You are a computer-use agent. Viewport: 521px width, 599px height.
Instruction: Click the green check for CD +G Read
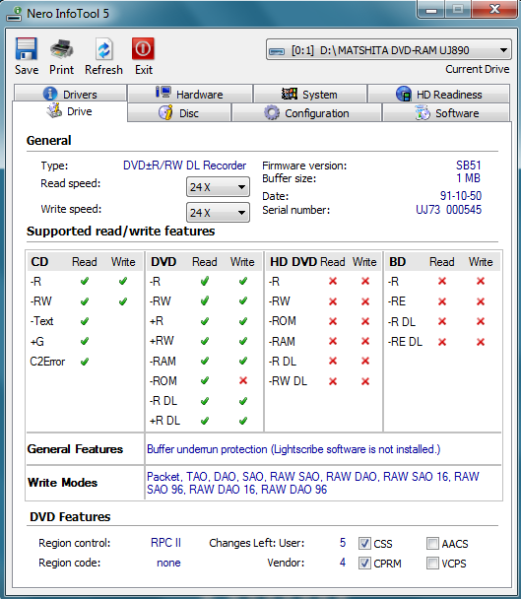(x=85, y=341)
